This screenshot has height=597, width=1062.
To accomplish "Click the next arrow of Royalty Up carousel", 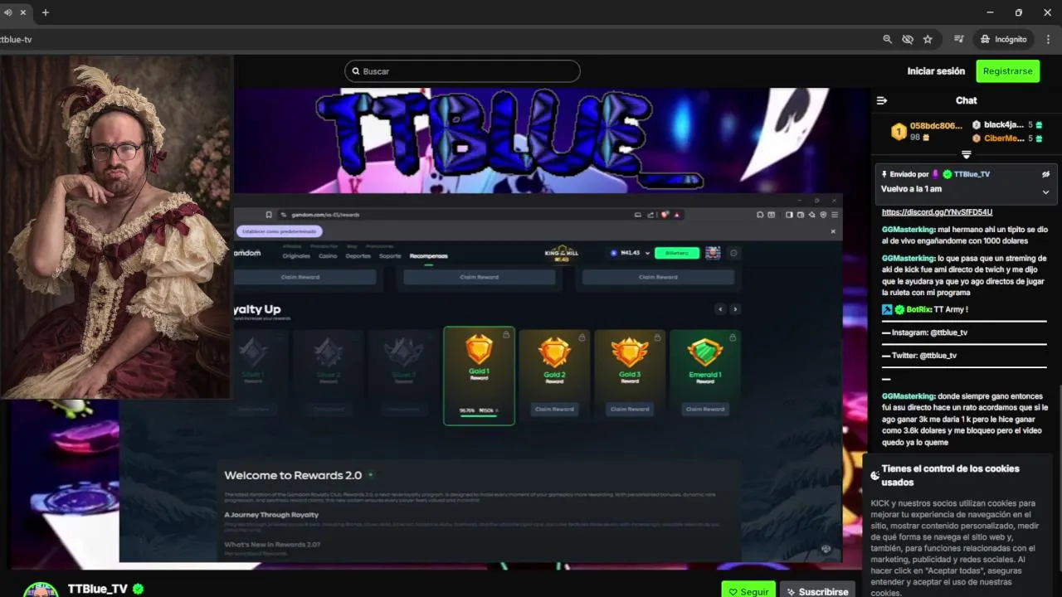I will 735,309.
